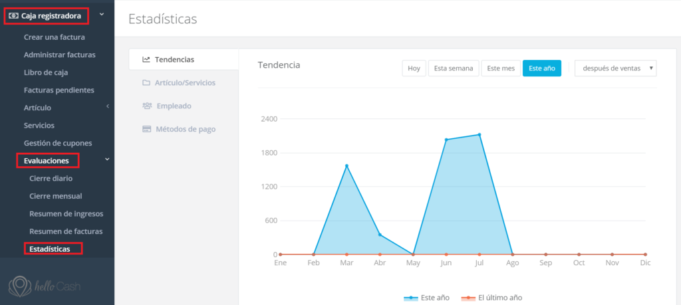The width and height of the screenshot is (681, 305).
Task: Click the Sep point on the orange line
Action: click(x=546, y=254)
